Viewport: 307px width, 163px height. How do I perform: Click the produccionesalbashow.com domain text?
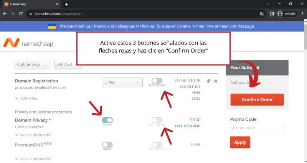point(41,87)
